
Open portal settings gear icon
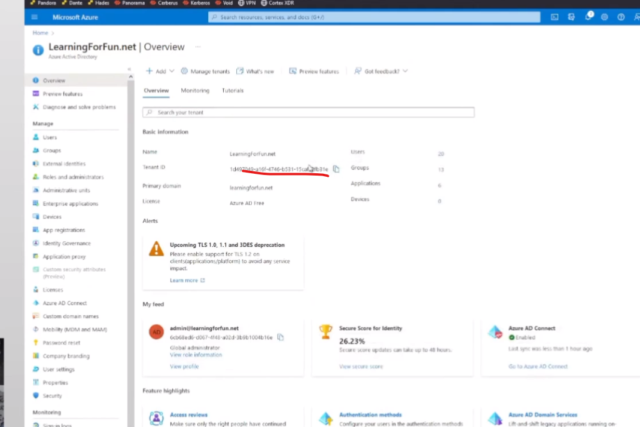605,17
